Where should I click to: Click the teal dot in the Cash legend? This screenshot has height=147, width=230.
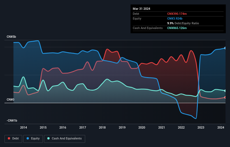click(48, 138)
